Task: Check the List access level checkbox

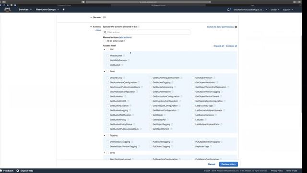Action: point(107,49)
